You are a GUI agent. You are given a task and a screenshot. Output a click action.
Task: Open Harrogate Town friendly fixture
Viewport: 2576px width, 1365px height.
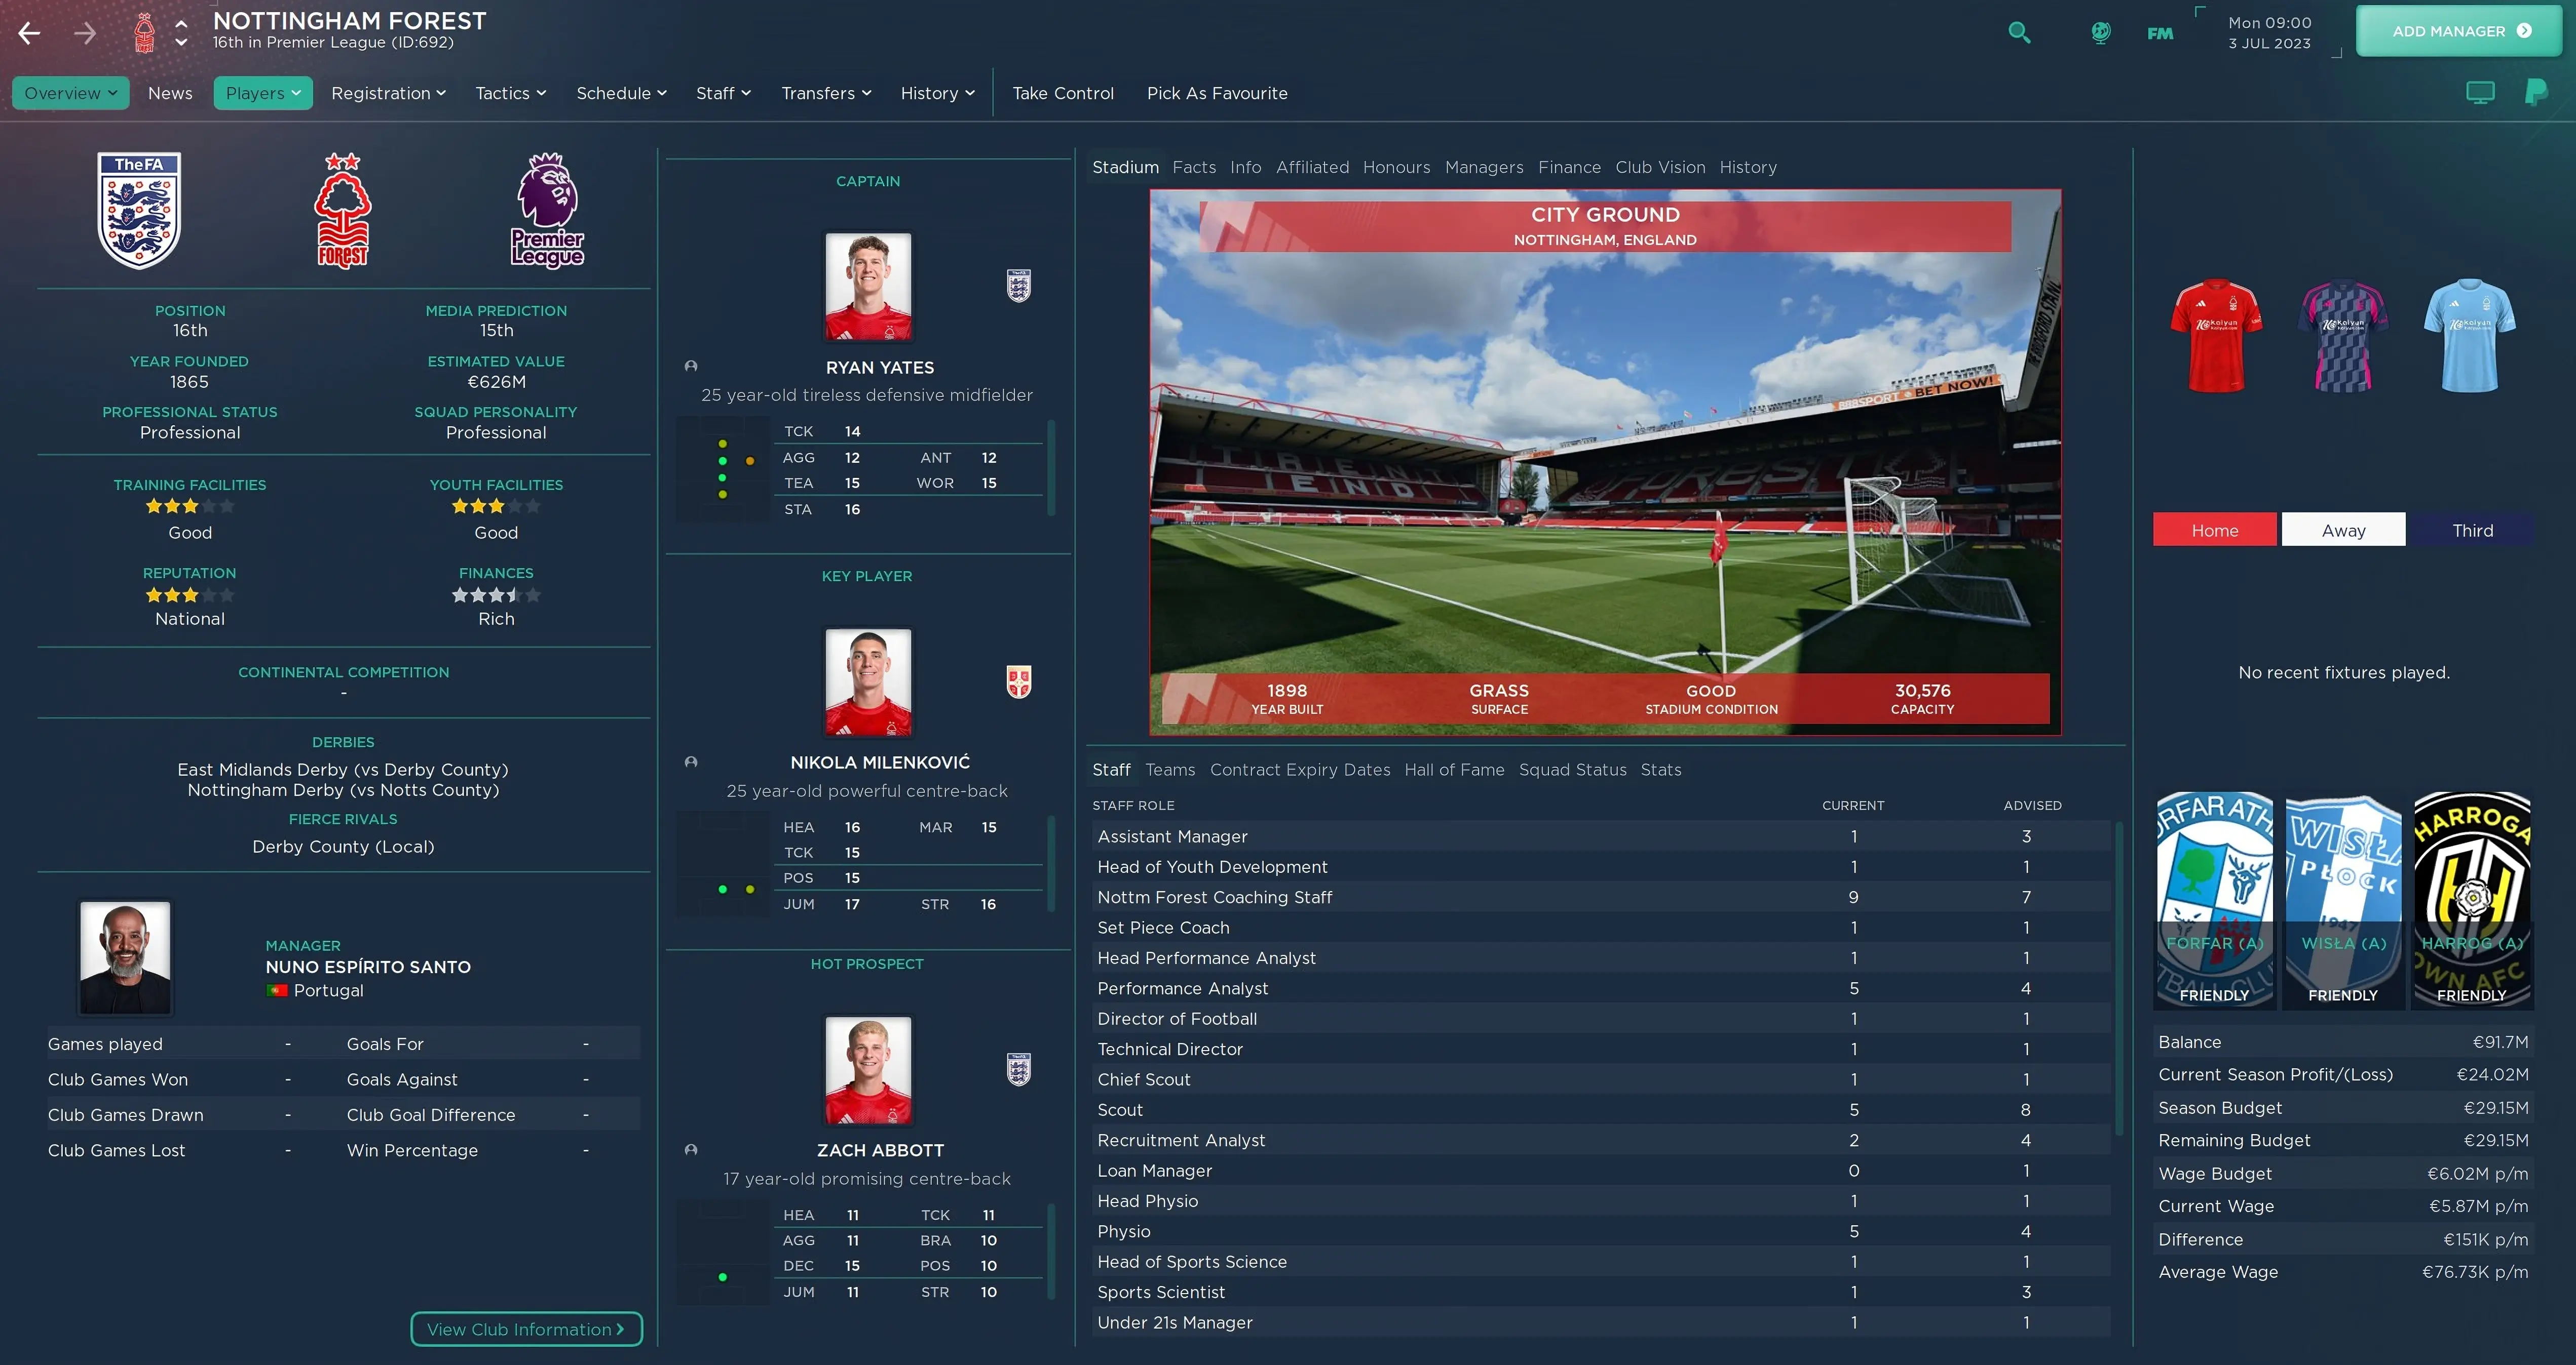click(x=2472, y=900)
